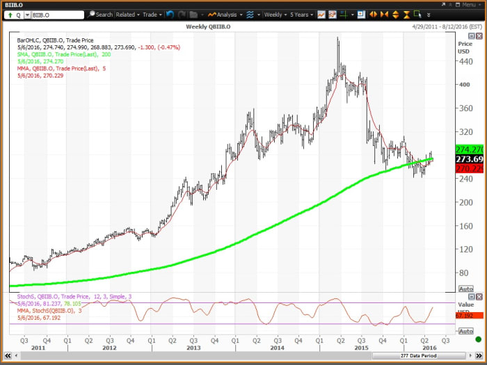487x365 pixels.
Task: Open the Related menu
Action: click(x=127, y=14)
